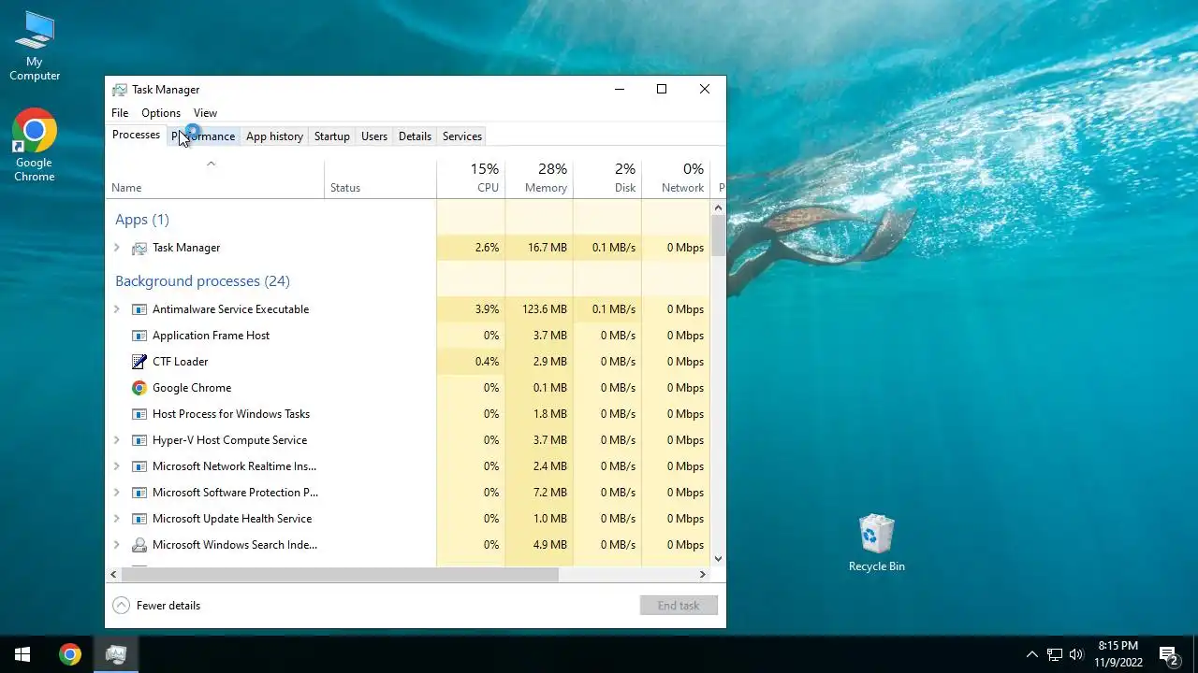The width and height of the screenshot is (1198, 673).
Task: Sort processes by Memory column
Action: click(539, 179)
